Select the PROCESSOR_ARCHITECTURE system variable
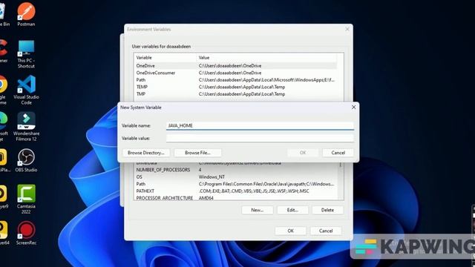The width and height of the screenshot is (475, 267). click(236, 198)
